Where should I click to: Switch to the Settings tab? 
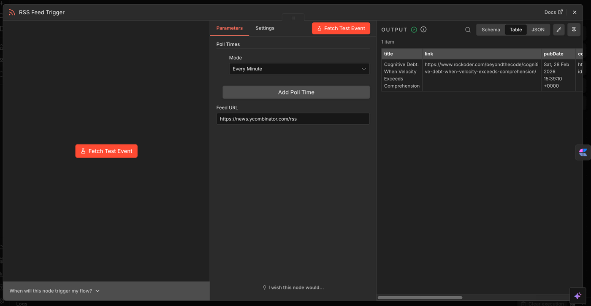pos(265,28)
